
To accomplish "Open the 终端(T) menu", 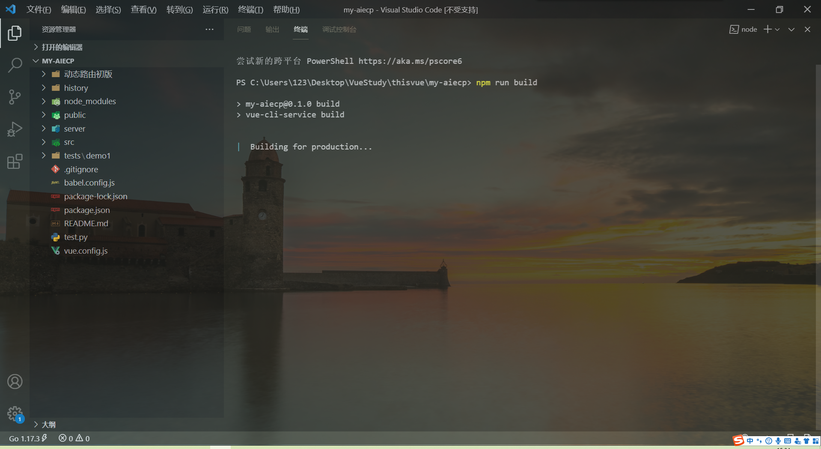I will [251, 9].
